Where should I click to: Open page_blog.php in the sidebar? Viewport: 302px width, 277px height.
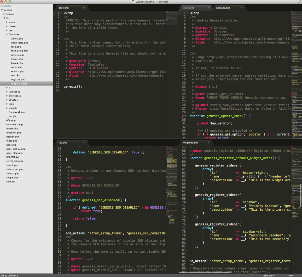[14, 153]
